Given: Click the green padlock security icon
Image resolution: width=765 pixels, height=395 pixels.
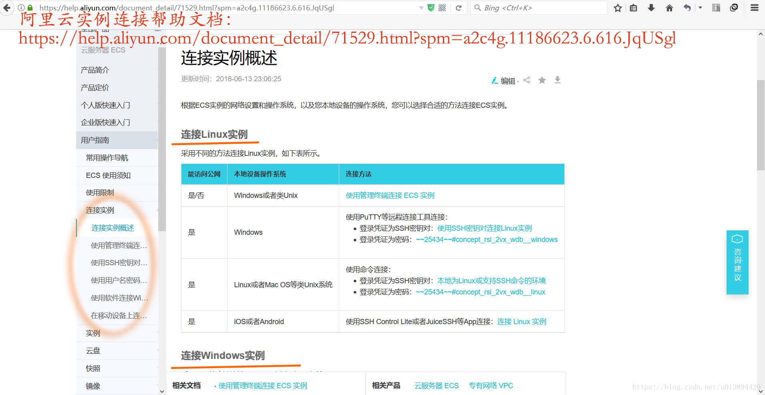Looking at the screenshot, I should 30,8.
